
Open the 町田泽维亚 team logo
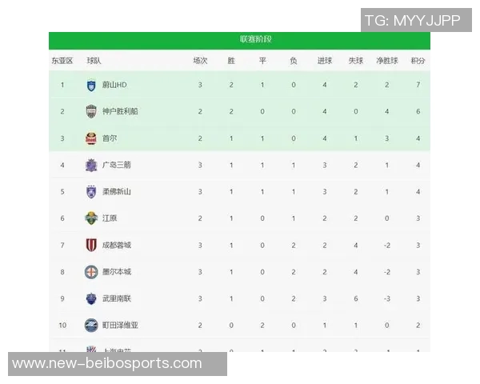91,325
